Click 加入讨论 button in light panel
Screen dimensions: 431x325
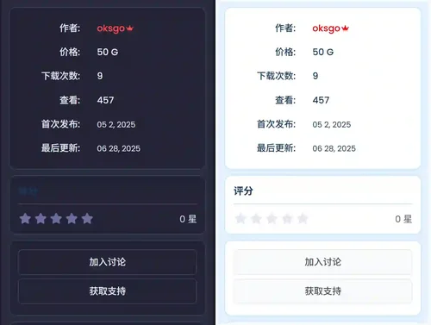click(x=323, y=262)
